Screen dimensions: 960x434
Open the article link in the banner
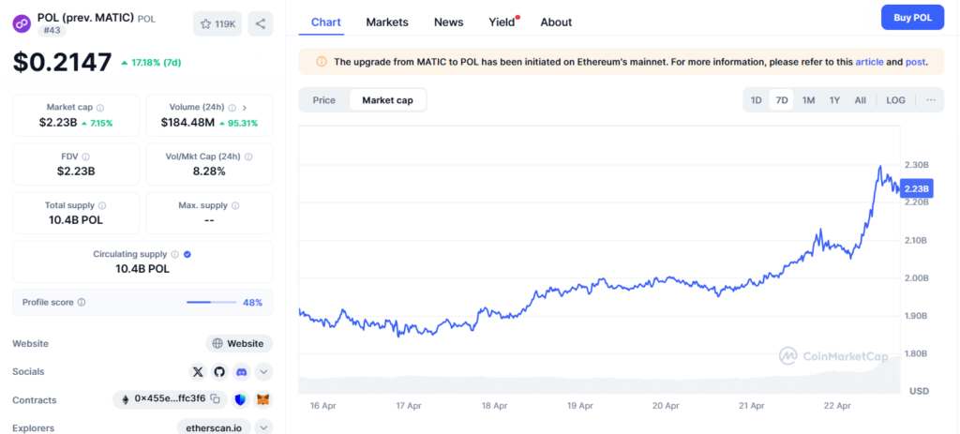pyautogui.click(x=869, y=62)
